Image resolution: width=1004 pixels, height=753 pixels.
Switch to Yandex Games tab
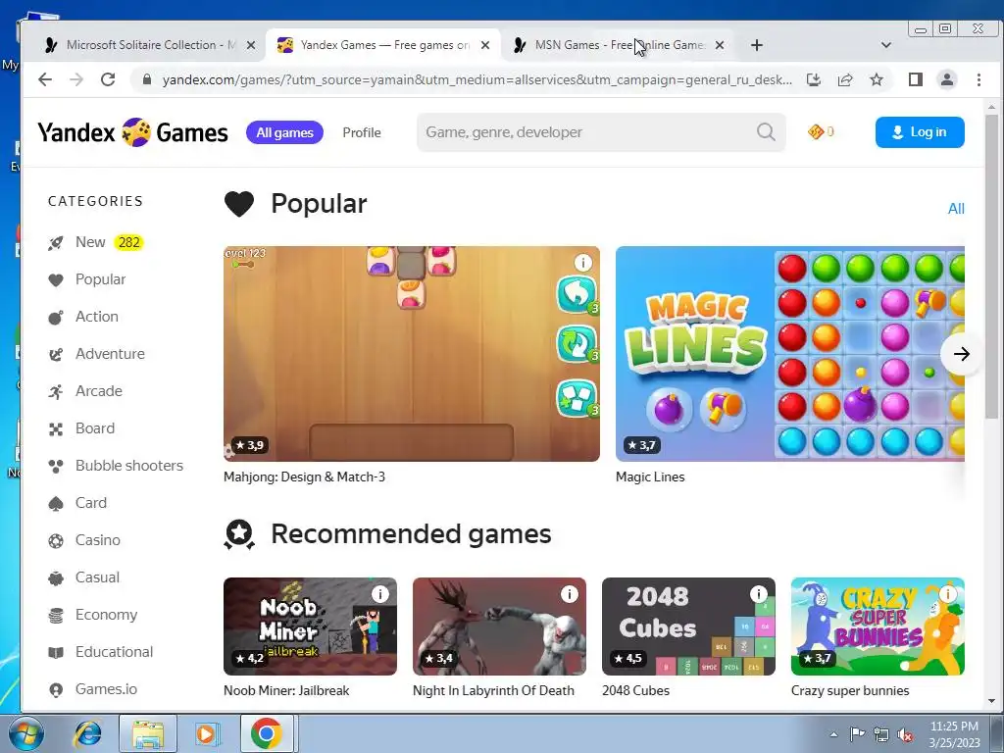[383, 45]
